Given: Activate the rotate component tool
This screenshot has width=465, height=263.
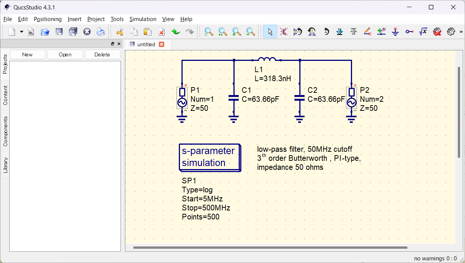Looking at the screenshot, I should click(x=326, y=32).
